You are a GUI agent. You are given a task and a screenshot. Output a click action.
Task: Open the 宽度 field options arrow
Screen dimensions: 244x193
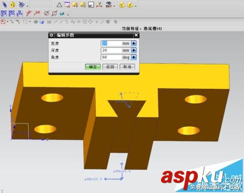click(134, 43)
